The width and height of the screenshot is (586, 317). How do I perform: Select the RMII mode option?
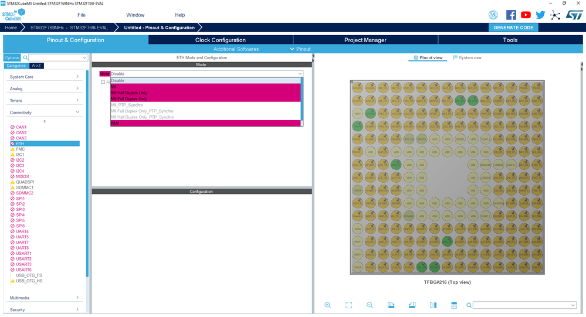point(205,123)
